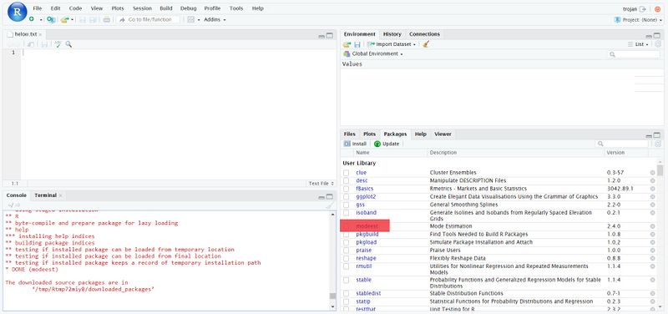This screenshot has height=314, width=668.
Task: Refresh the Packages list
Action: pyautogui.click(x=658, y=144)
